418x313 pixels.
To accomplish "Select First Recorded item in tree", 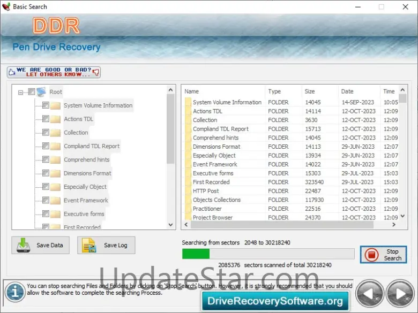I will (82, 227).
